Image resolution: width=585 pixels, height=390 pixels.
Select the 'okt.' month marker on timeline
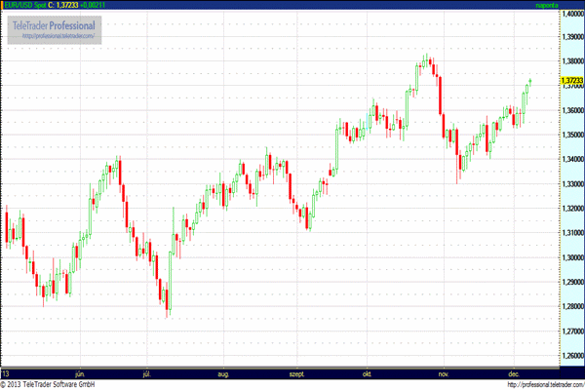coord(367,374)
